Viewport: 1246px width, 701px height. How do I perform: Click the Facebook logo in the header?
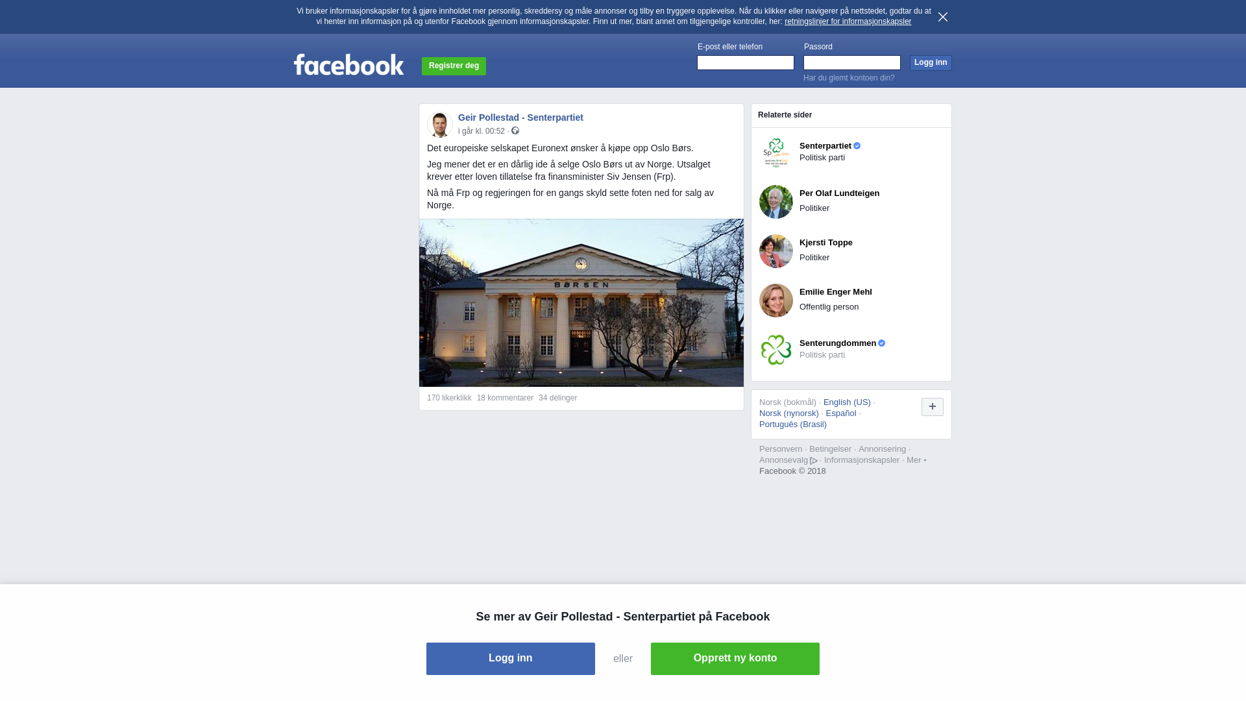click(348, 64)
